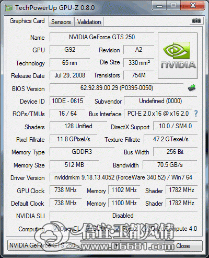Click the NVIDIA SLI value Disabled

click(x=123, y=216)
